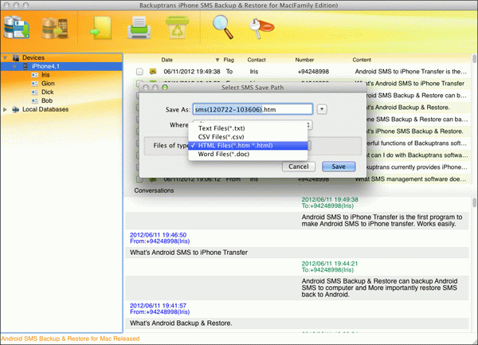Click the message icon in first row
Viewport: 478px width, 345px height.
pyautogui.click(x=153, y=72)
